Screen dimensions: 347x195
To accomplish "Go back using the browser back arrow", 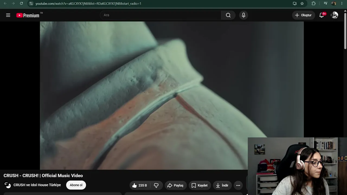I will [x=5, y=4].
